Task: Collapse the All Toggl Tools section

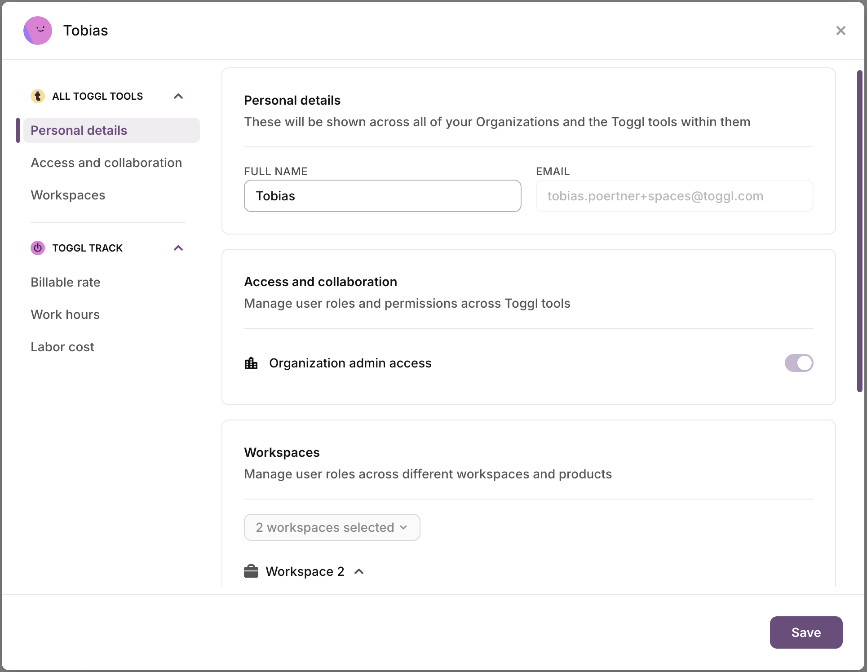Action: click(178, 96)
